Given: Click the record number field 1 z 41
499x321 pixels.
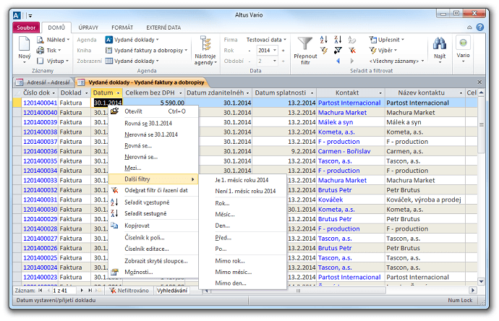Looking at the screenshot, I should coord(64,291).
